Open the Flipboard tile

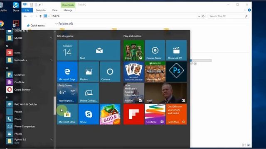point(134,114)
